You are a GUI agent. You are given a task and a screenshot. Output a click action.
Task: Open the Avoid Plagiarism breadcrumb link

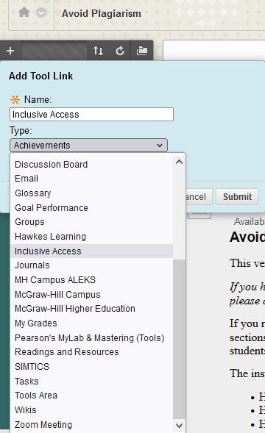pyautogui.click(x=102, y=13)
